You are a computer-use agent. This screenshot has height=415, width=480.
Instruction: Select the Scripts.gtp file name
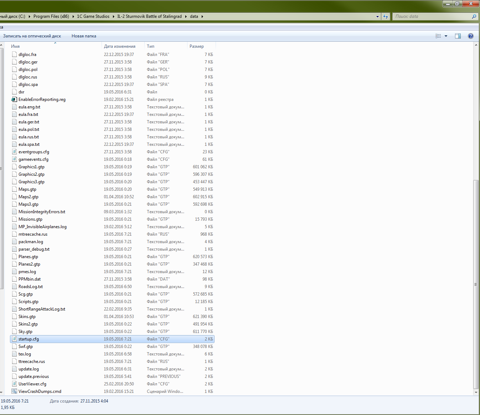tap(29, 302)
